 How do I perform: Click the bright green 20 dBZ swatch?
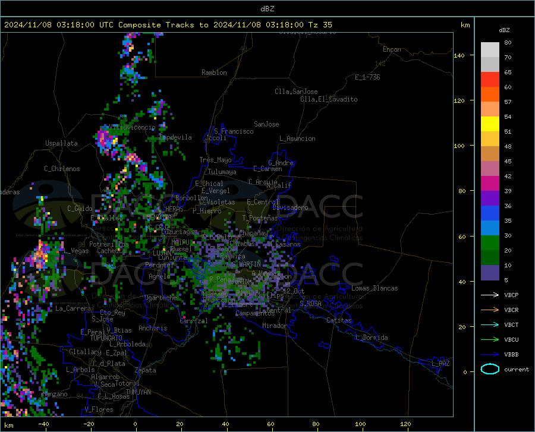coord(490,243)
